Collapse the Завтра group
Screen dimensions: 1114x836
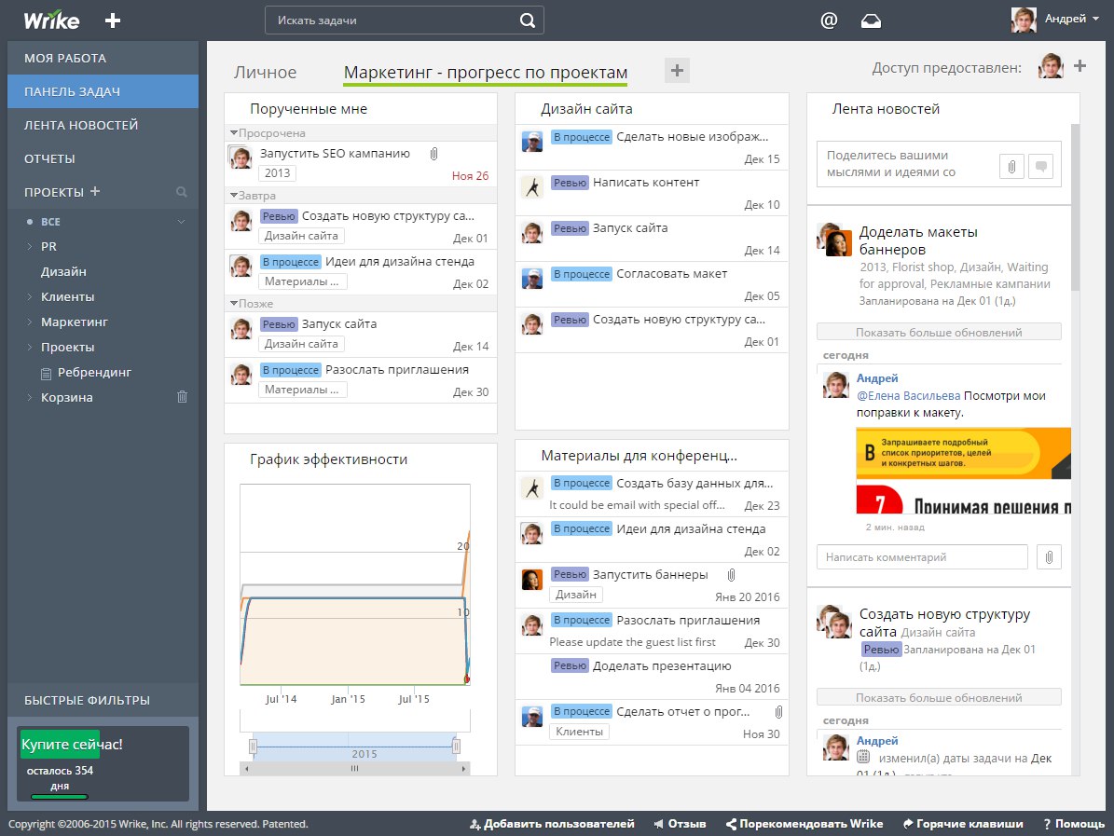click(x=234, y=196)
